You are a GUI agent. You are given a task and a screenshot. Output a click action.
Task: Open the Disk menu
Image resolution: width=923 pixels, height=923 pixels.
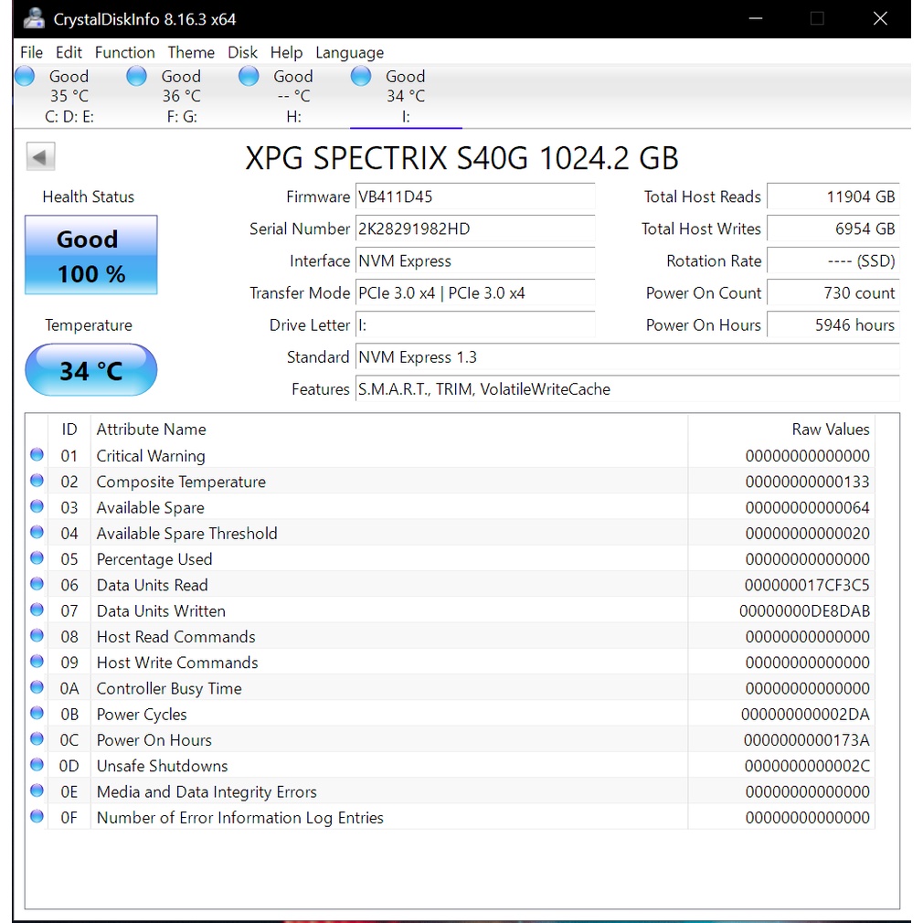click(242, 52)
